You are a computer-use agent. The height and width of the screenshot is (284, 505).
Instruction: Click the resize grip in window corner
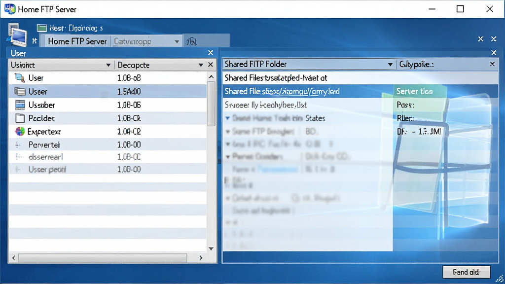[500, 279]
